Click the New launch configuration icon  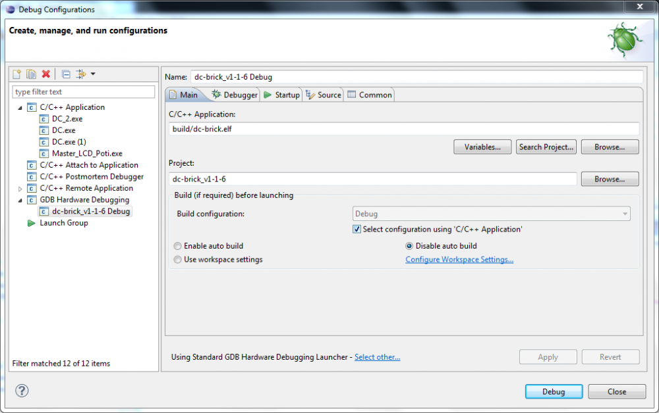pos(18,74)
